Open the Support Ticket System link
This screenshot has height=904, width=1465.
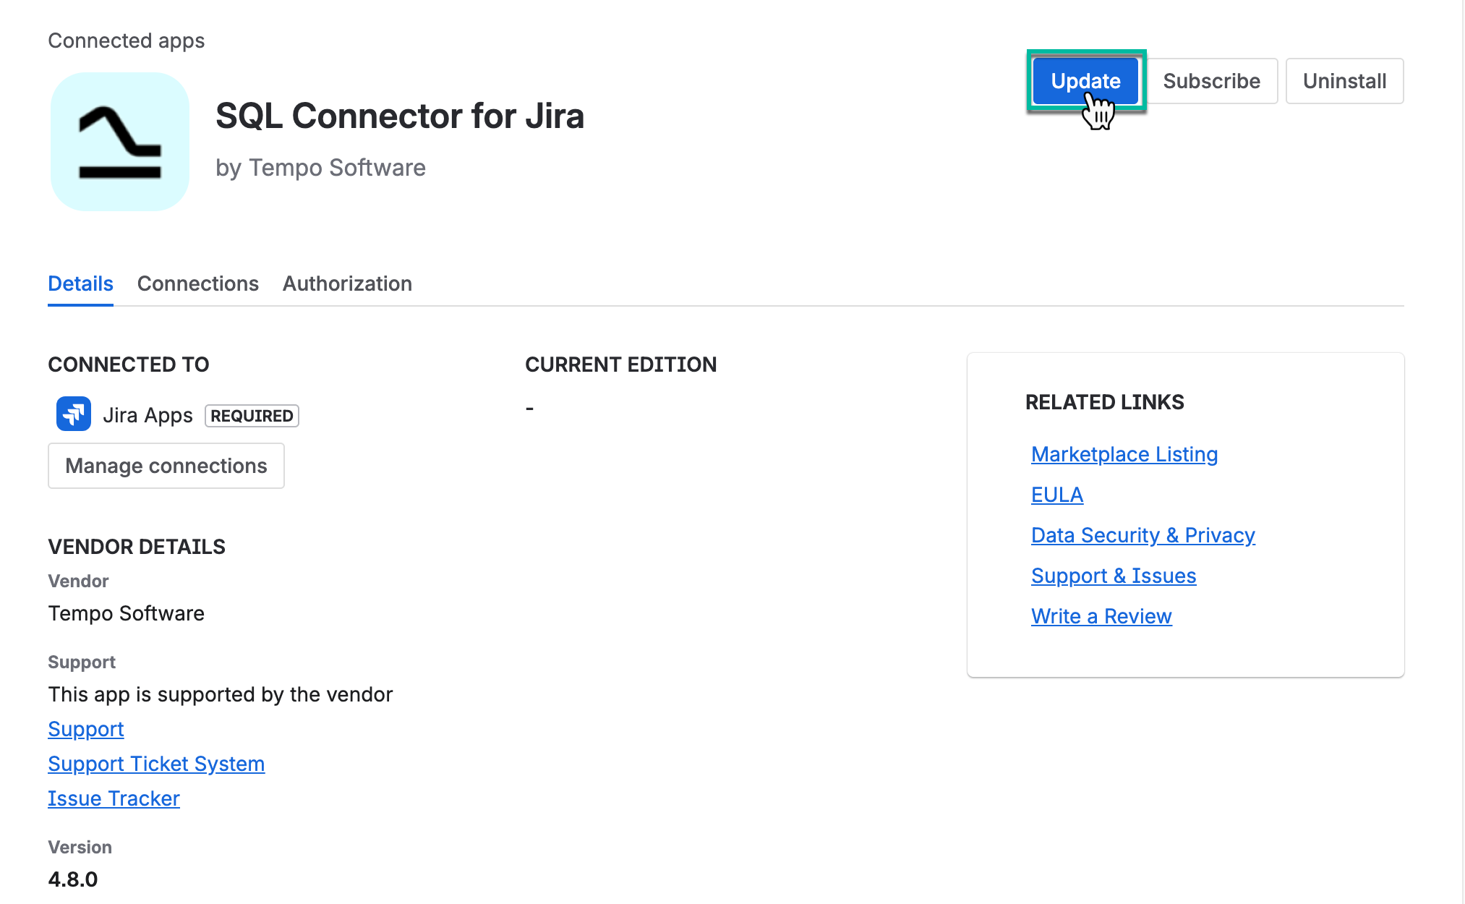click(x=156, y=764)
